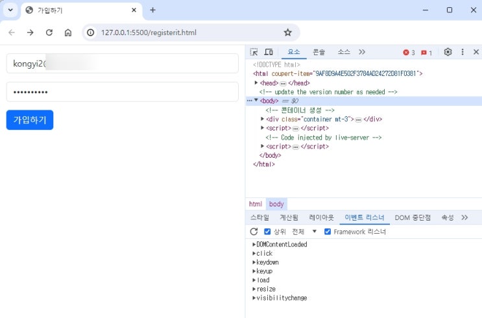The width and height of the screenshot is (482, 318).
Task: Click the address bar URL 127.0.0.1:5500/registerit.html
Action: [149, 32]
